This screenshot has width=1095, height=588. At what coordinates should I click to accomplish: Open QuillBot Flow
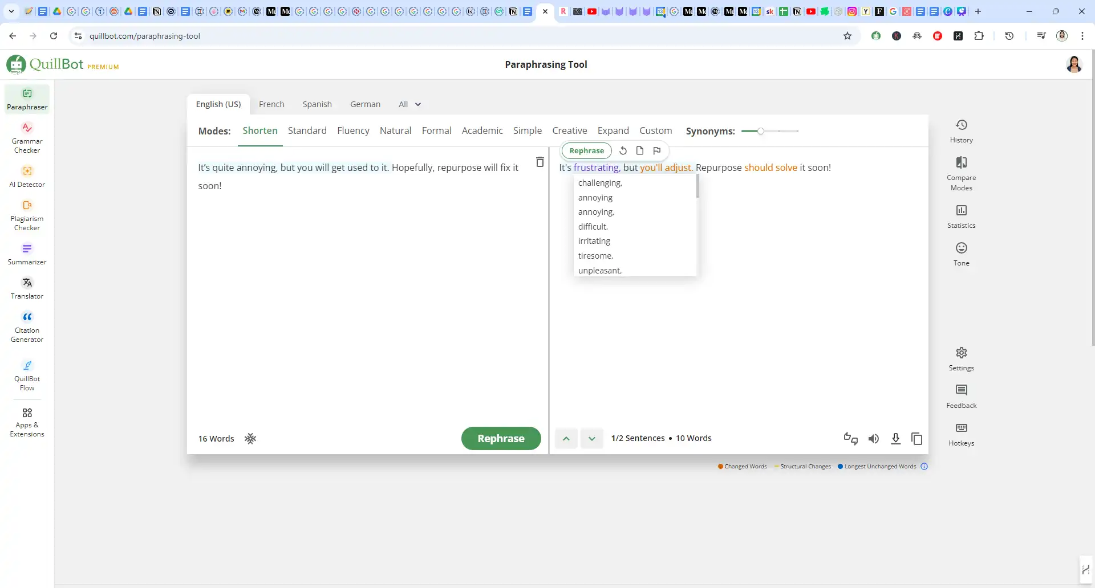pos(27,375)
